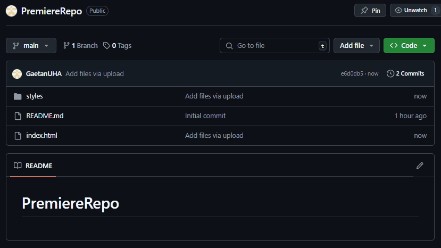Expand the Add file dropdown

click(x=356, y=46)
